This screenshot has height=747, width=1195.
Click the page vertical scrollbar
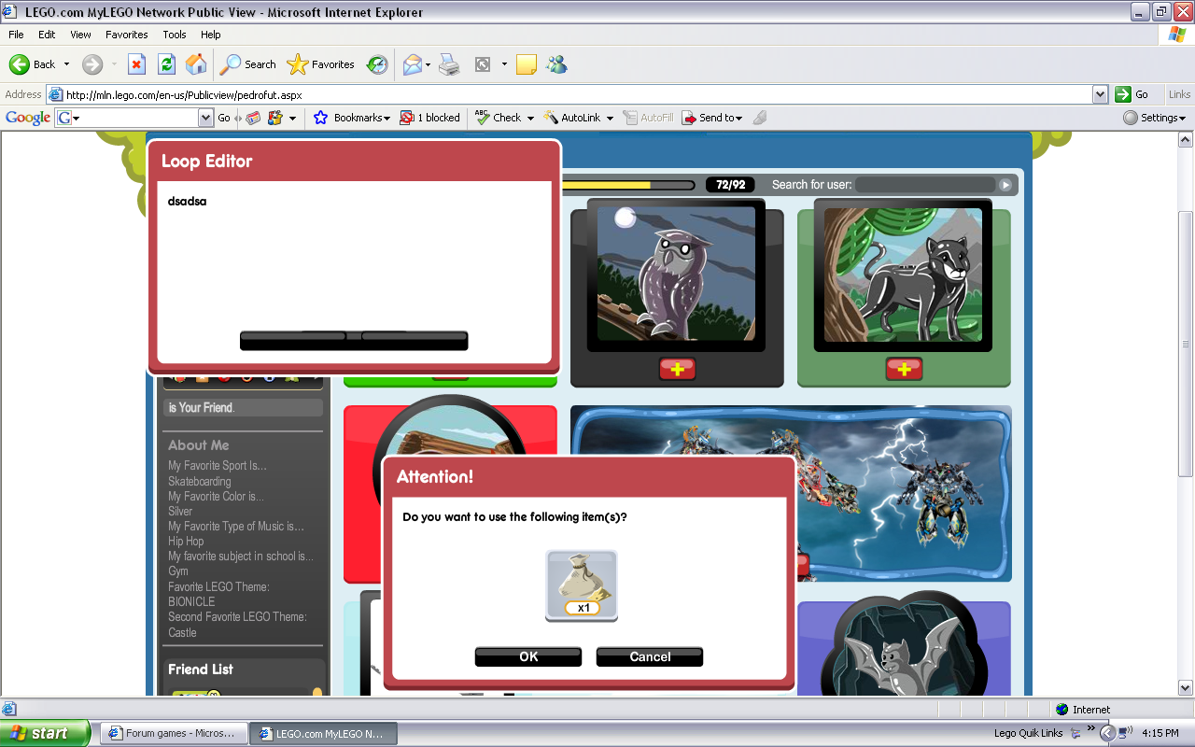pyautogui.click(x=1186, y=416)
